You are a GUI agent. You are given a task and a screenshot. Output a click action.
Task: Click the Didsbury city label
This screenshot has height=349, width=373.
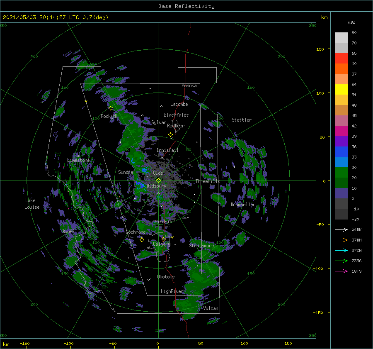156,186
